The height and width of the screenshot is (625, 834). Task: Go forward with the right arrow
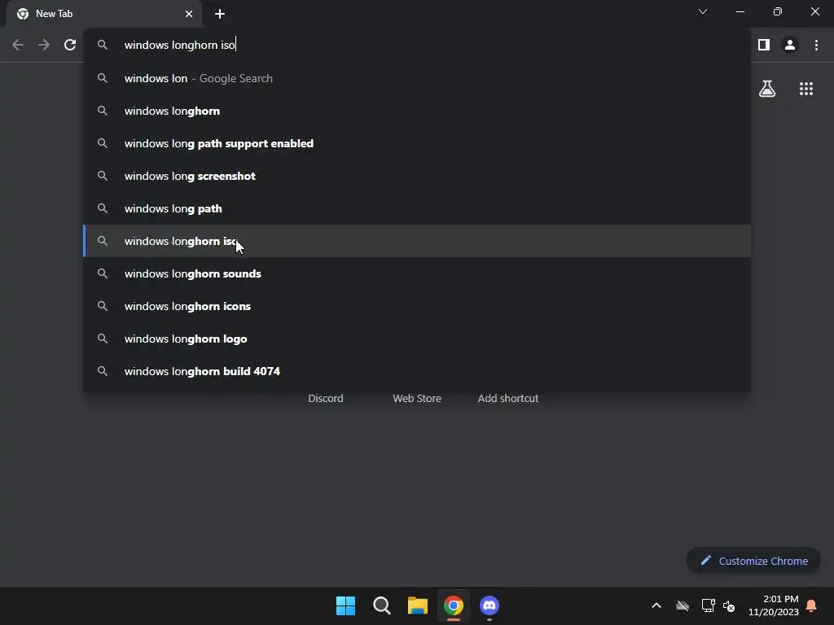click(44, 46)
